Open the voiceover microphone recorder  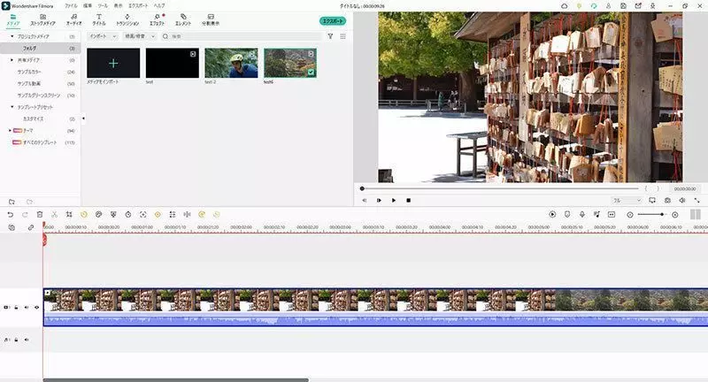[581, 214]
